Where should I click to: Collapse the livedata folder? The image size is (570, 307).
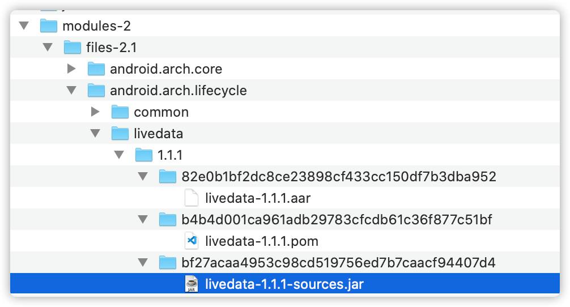point(95,133)
